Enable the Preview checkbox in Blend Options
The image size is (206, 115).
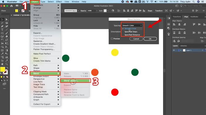(x=112, y=39)
